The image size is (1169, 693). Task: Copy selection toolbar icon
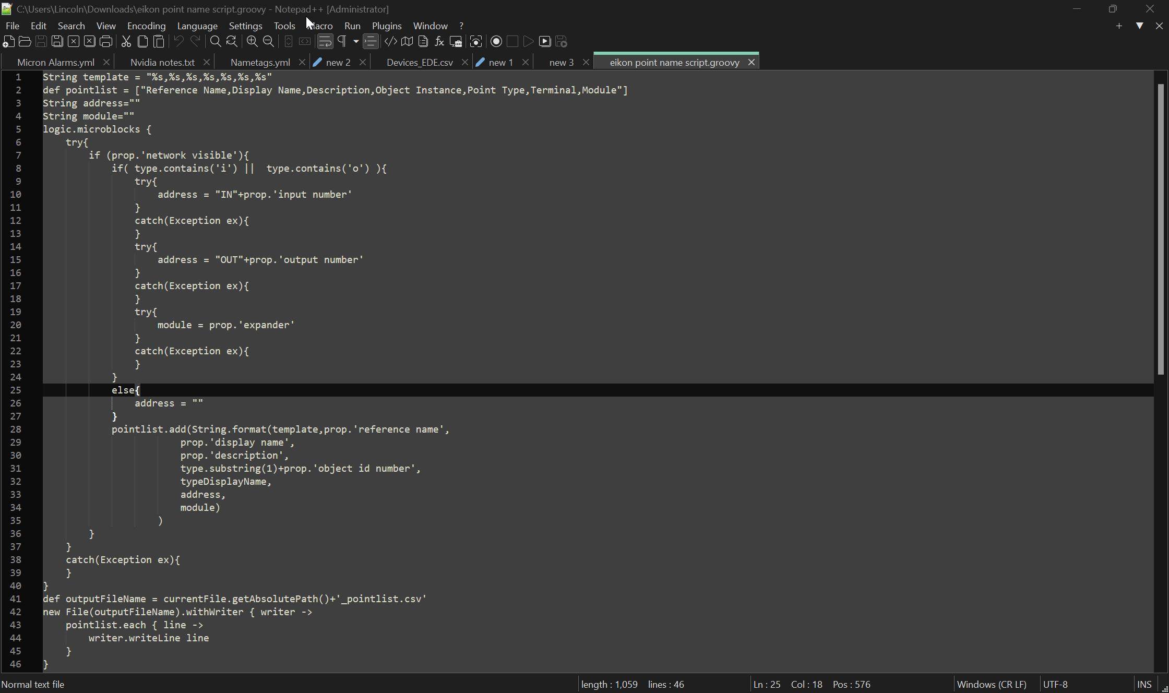(142, 42)
